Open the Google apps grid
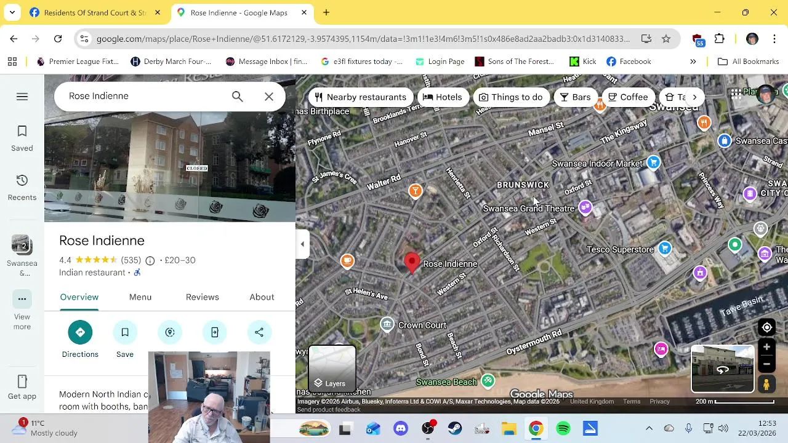 (736, 94)
